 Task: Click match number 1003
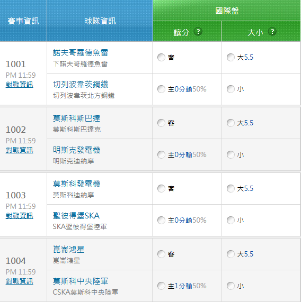tap(16, 195)
